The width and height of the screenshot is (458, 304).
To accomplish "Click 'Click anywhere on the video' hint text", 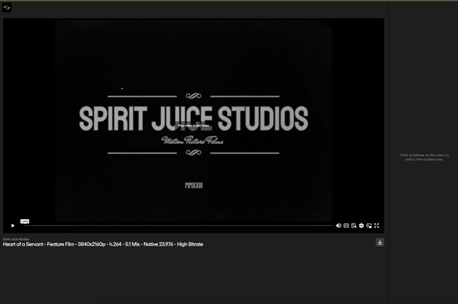I will (x=424, y=157).
